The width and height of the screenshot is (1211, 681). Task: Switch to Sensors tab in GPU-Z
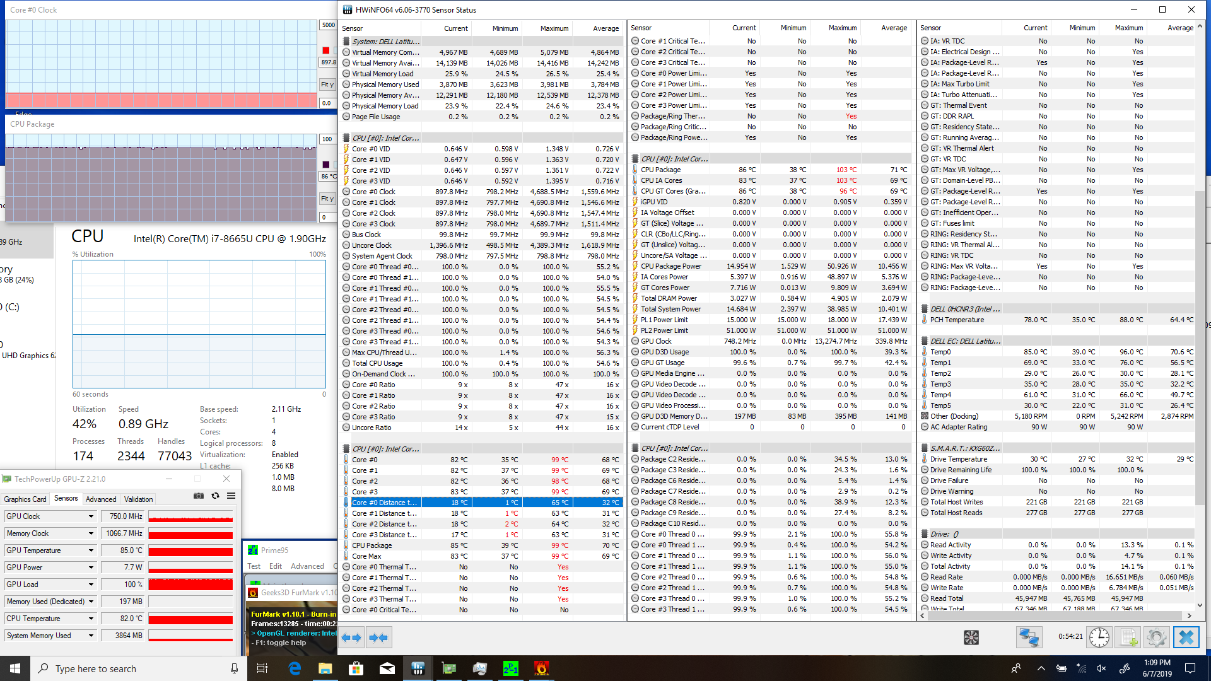coord(66,498)
